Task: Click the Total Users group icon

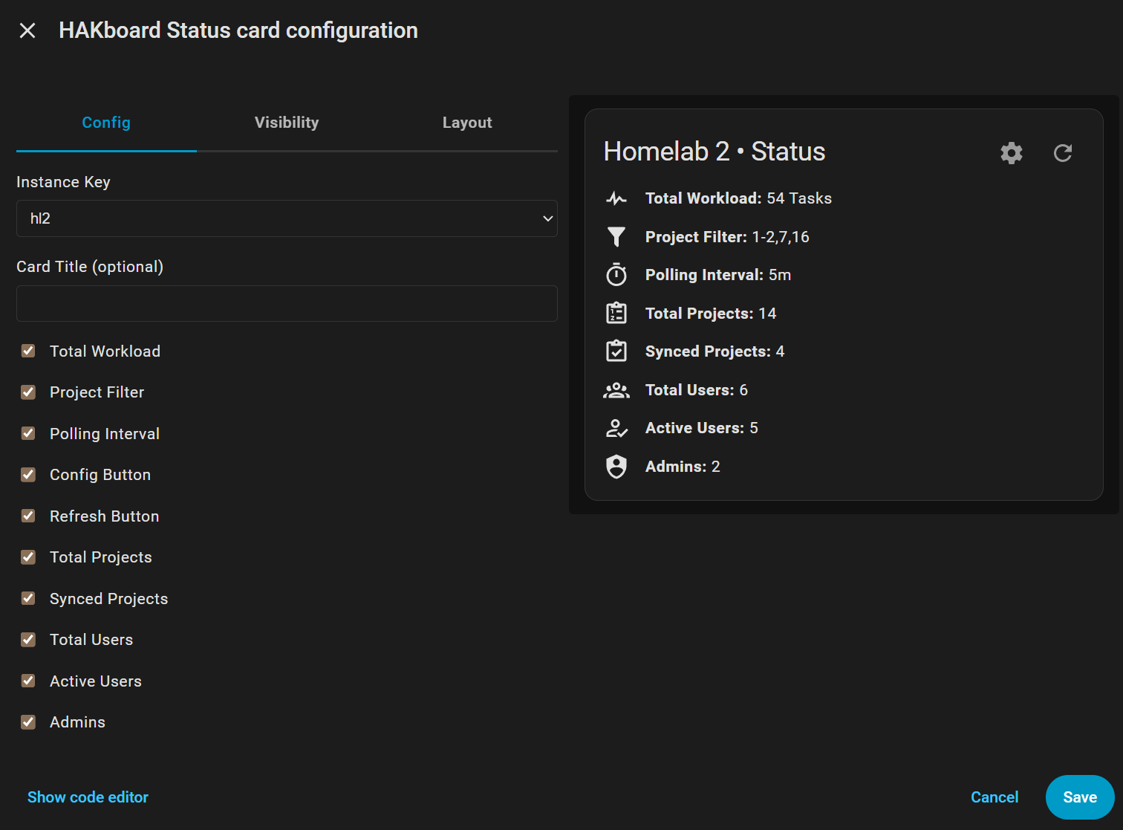Action: pyautogui.click(x=616, y=390)
